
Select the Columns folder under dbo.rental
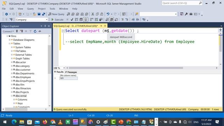click(x=22, y=99)
